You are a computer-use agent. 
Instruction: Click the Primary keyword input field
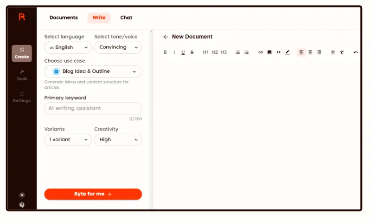point(93,109)
